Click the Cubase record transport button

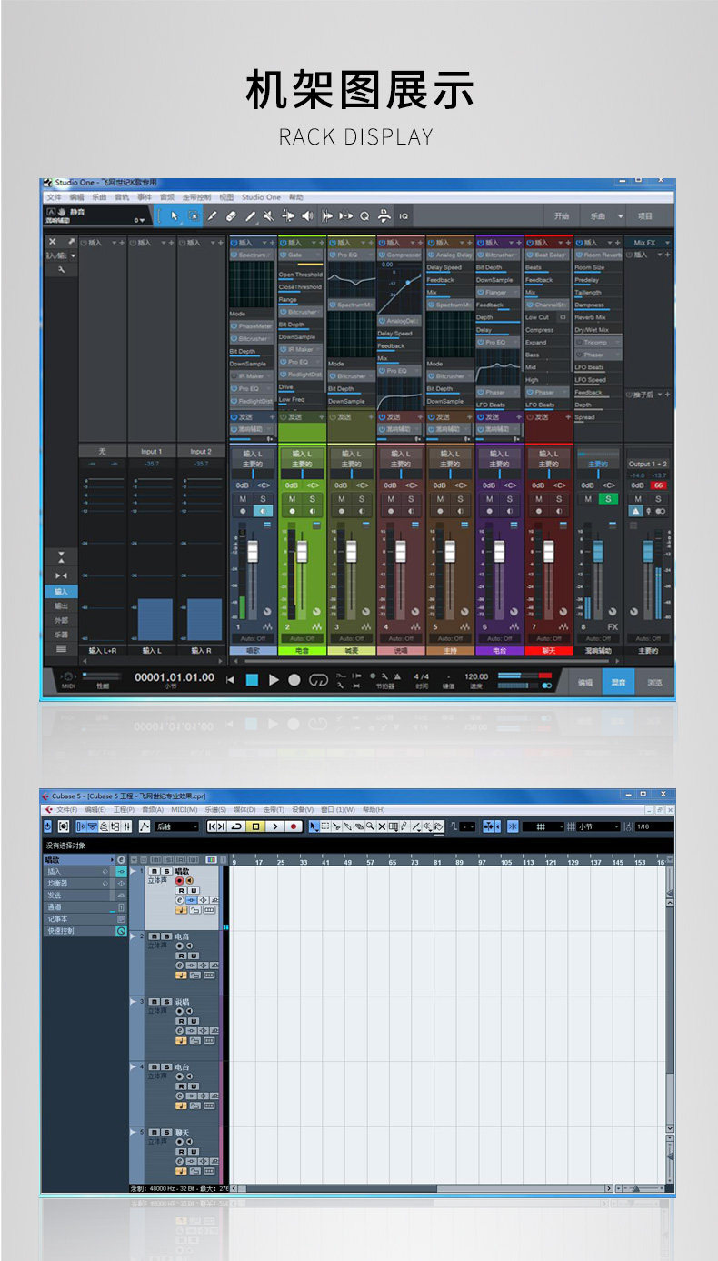point(294,826)
